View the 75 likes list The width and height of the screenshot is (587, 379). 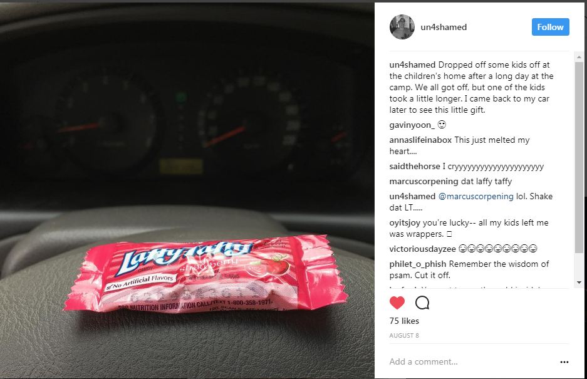404,321
